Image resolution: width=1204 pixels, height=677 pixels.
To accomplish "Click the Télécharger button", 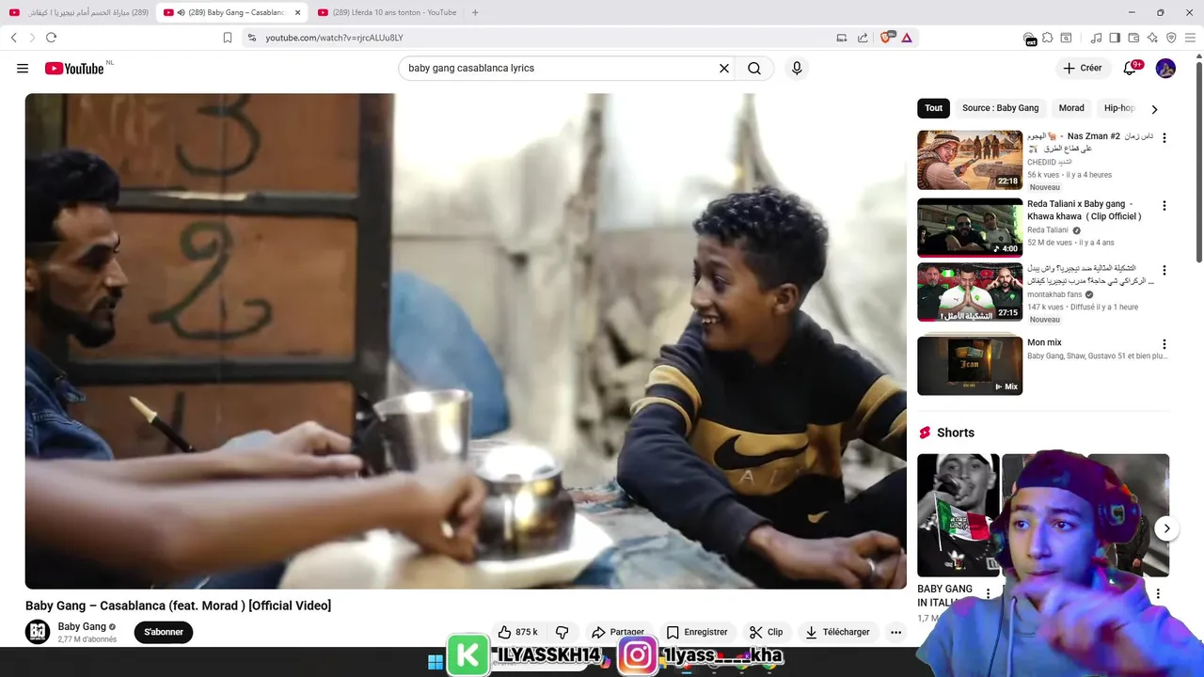I will pos(837,632).
